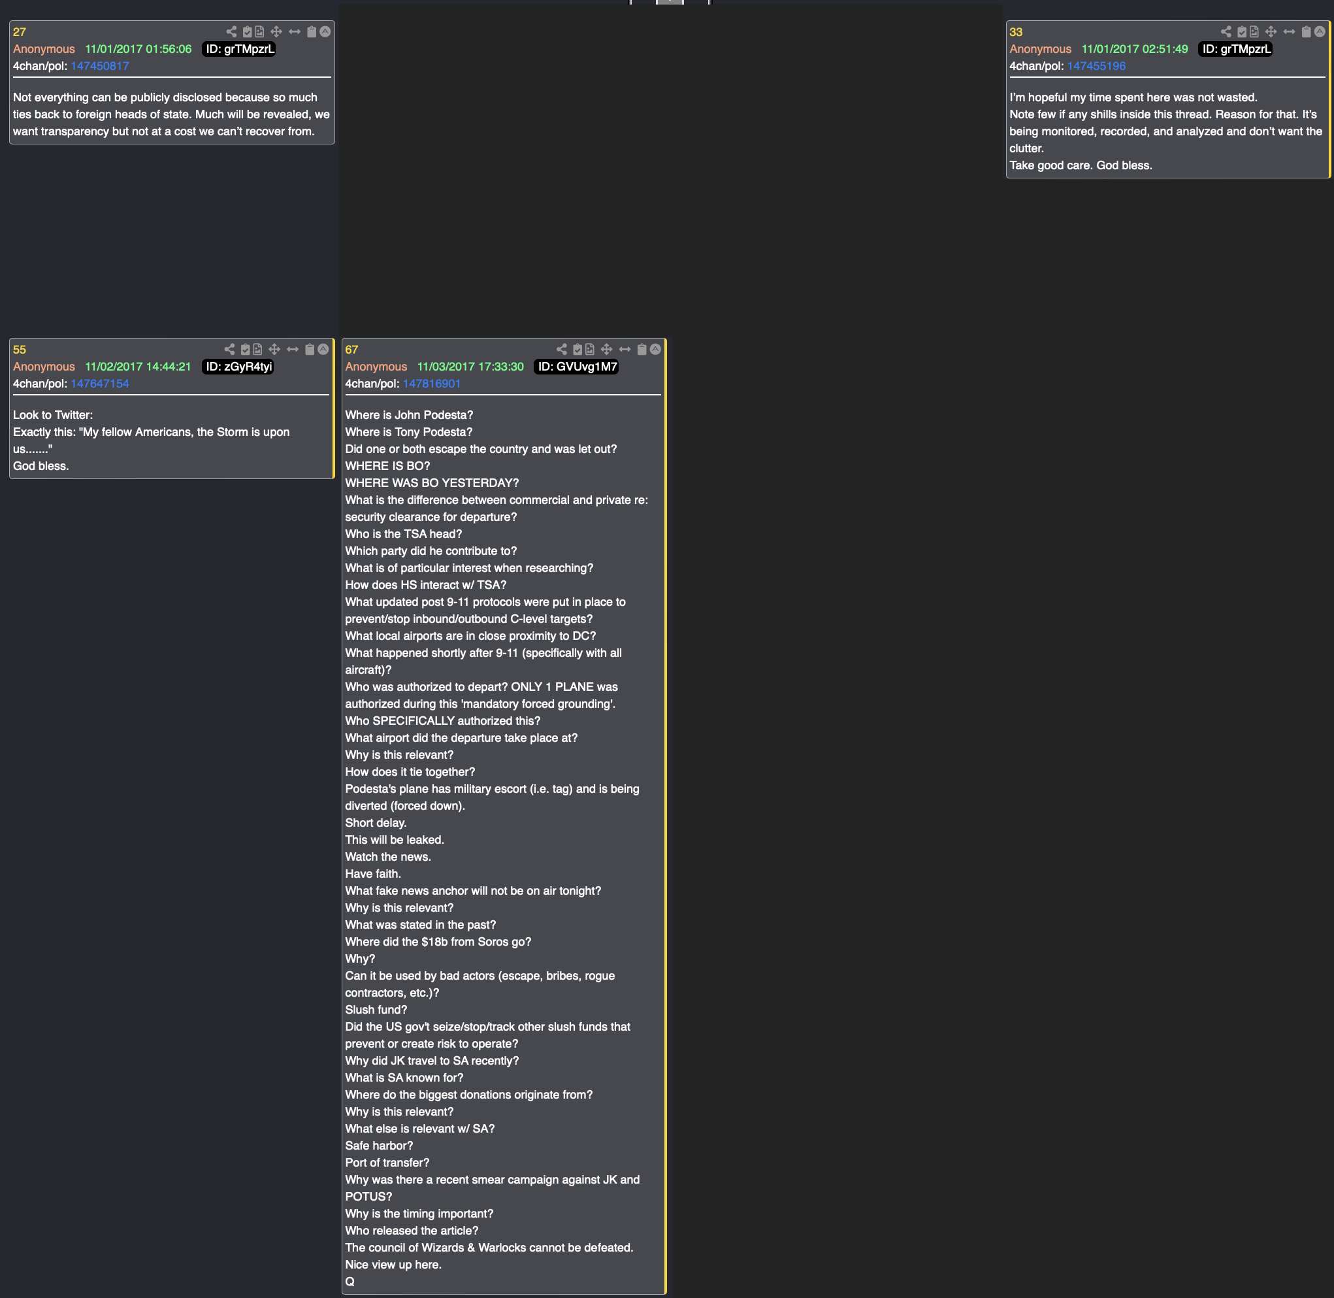This screenshot has width=1334, height=1298.
Task: Select the move arrows icon on post 27
Action: 276,31
